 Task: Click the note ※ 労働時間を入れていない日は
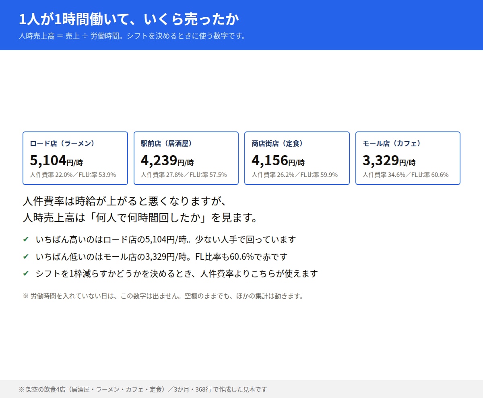(163, 296)
